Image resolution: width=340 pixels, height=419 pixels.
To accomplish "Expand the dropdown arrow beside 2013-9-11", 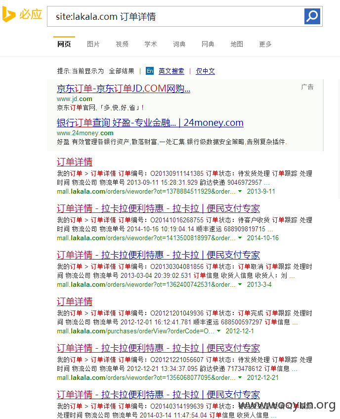I will [x=240, y=191].
